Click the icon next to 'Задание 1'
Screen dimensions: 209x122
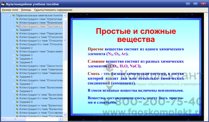click(x=17, y=30)
